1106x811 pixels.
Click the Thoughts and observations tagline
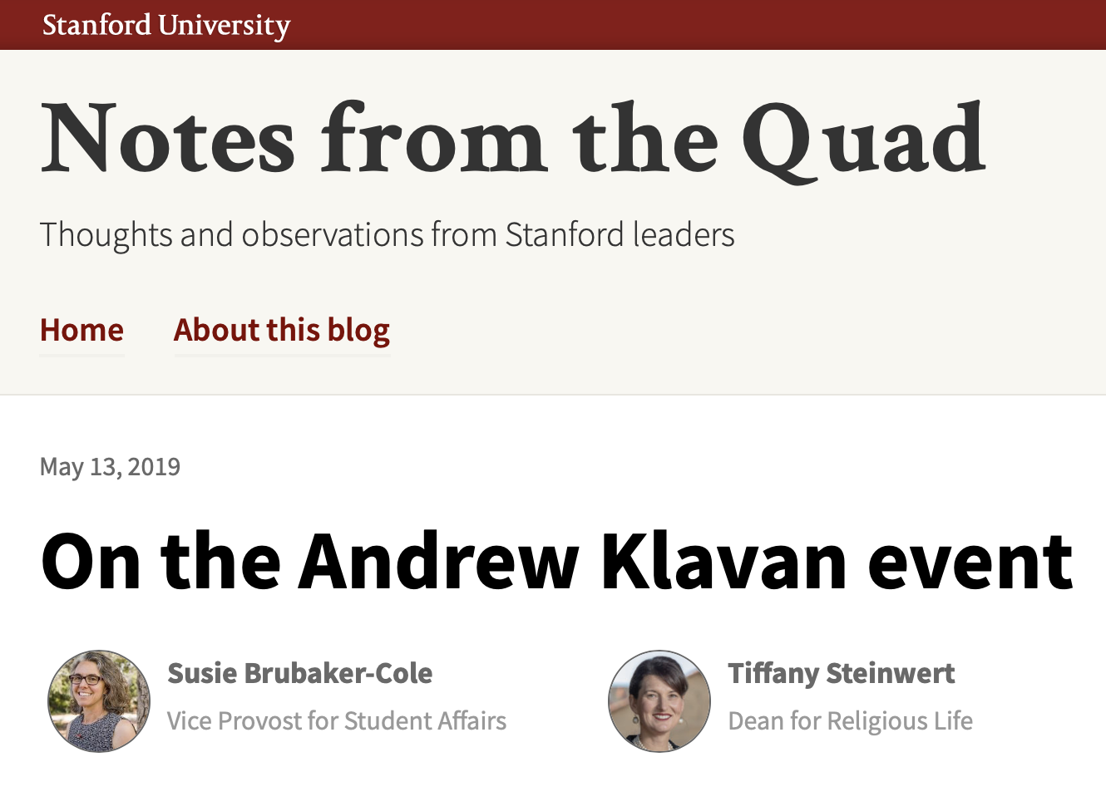(x=387, y=235)
